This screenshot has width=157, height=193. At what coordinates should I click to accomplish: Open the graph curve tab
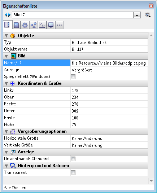(x=42, y=25)
